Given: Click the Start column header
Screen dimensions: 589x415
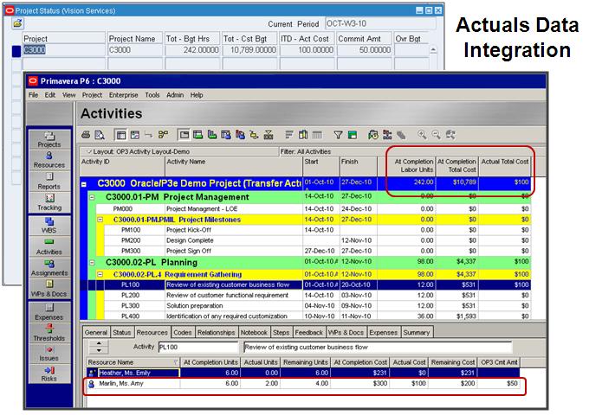Looking at the screenshot, I should [320, 166].
